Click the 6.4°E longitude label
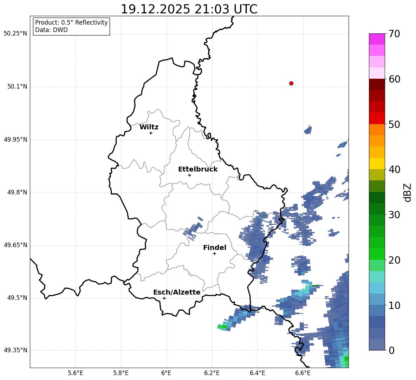The image size is (416, 380). [257, 373]
